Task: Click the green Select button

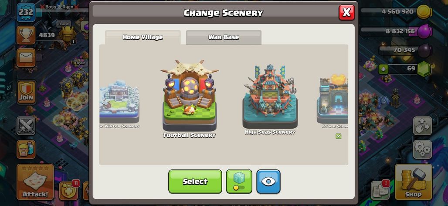Action: (x=195, y=182)
